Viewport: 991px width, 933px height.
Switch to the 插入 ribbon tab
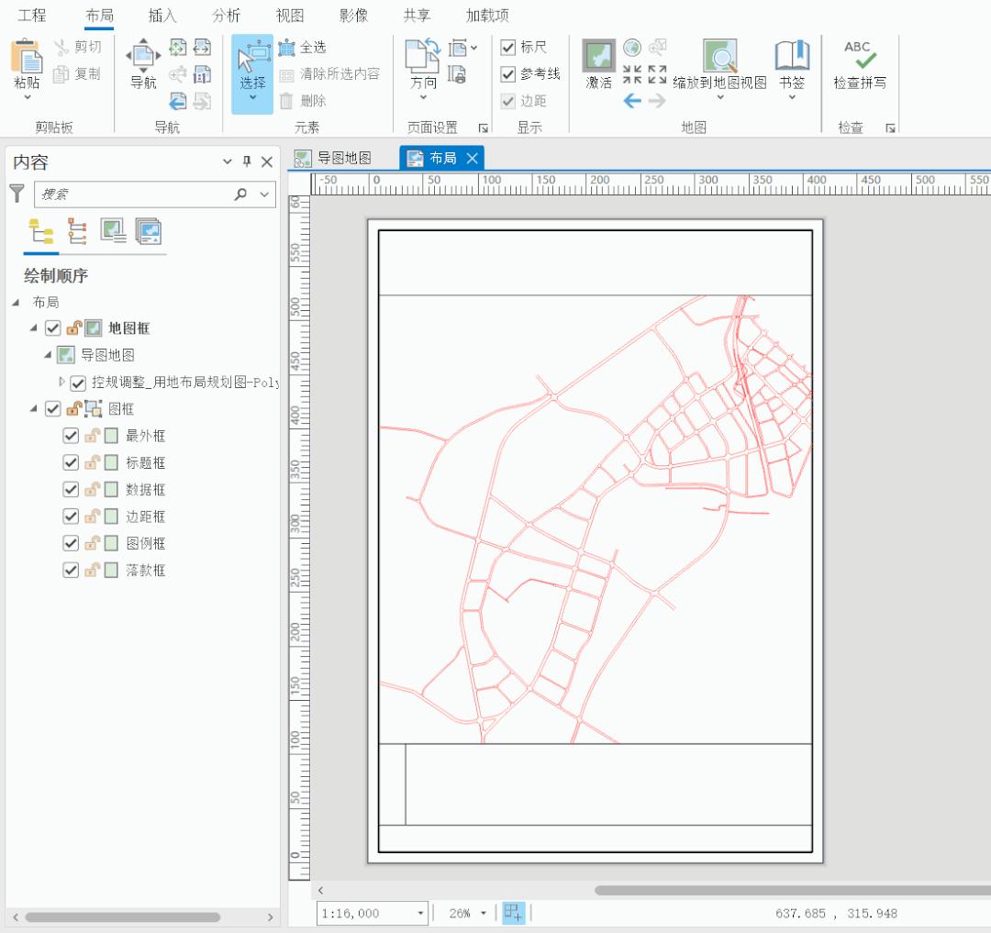pyautogui.click(x=161, y=15)
